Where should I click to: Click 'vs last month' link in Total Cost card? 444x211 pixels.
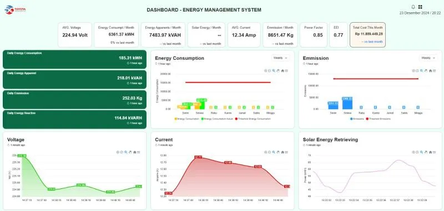(372, 42)
